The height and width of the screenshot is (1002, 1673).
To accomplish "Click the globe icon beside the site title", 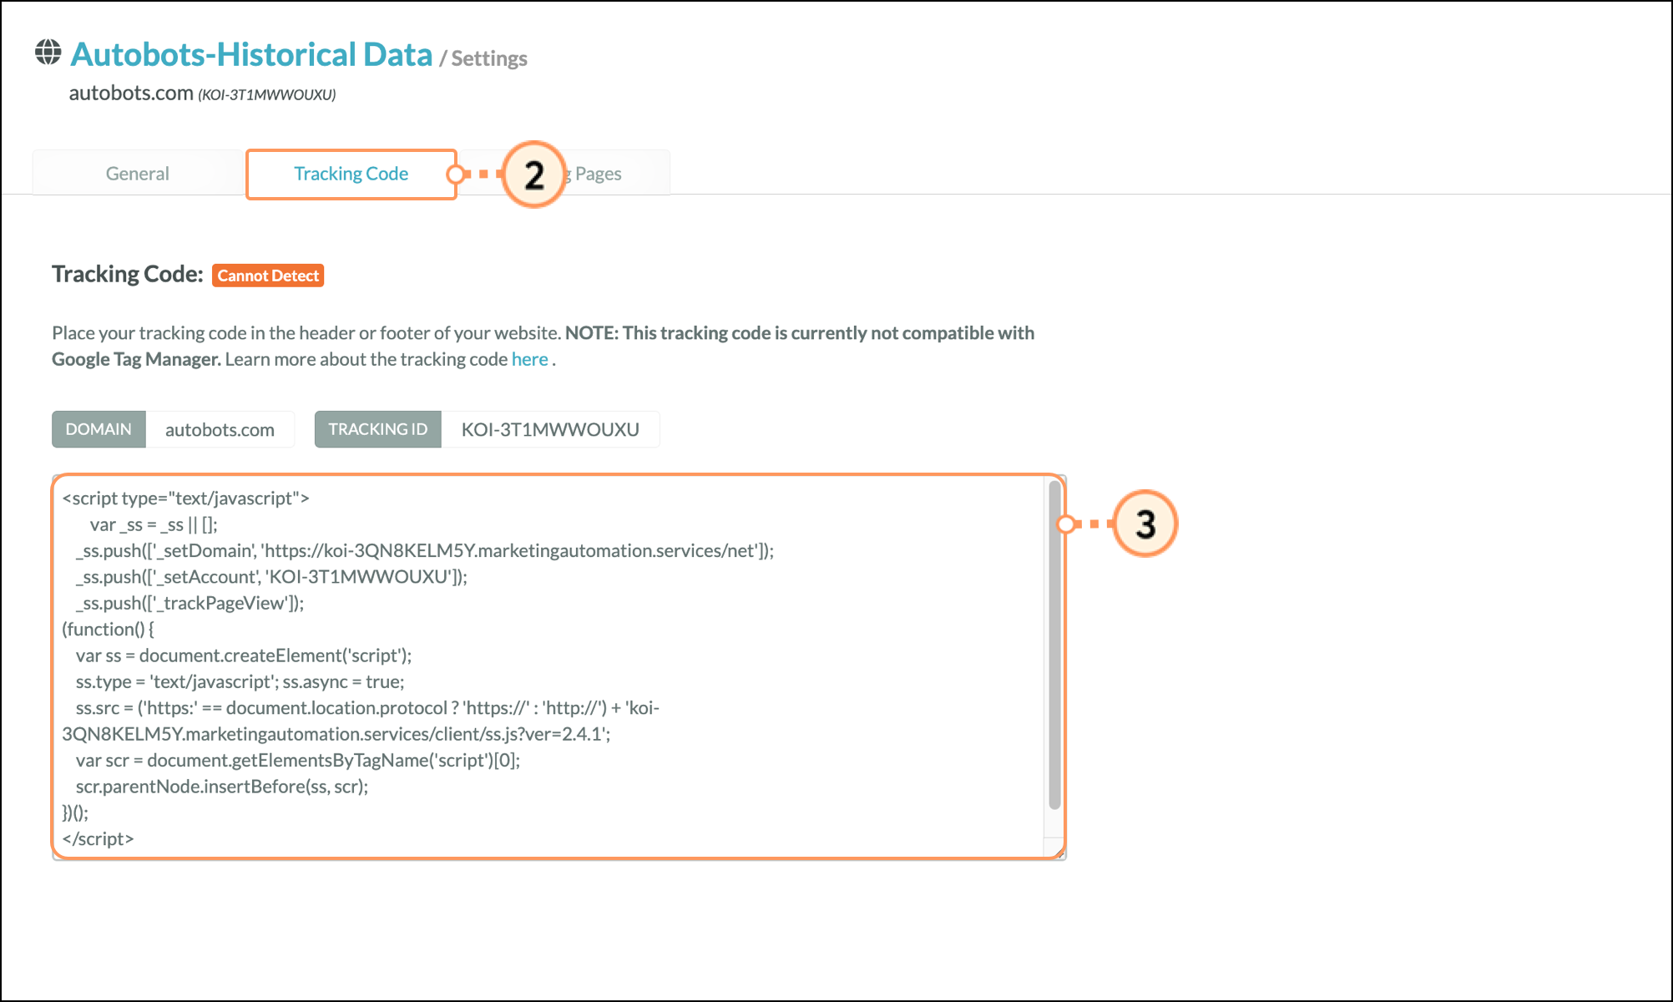I will 48,53.
